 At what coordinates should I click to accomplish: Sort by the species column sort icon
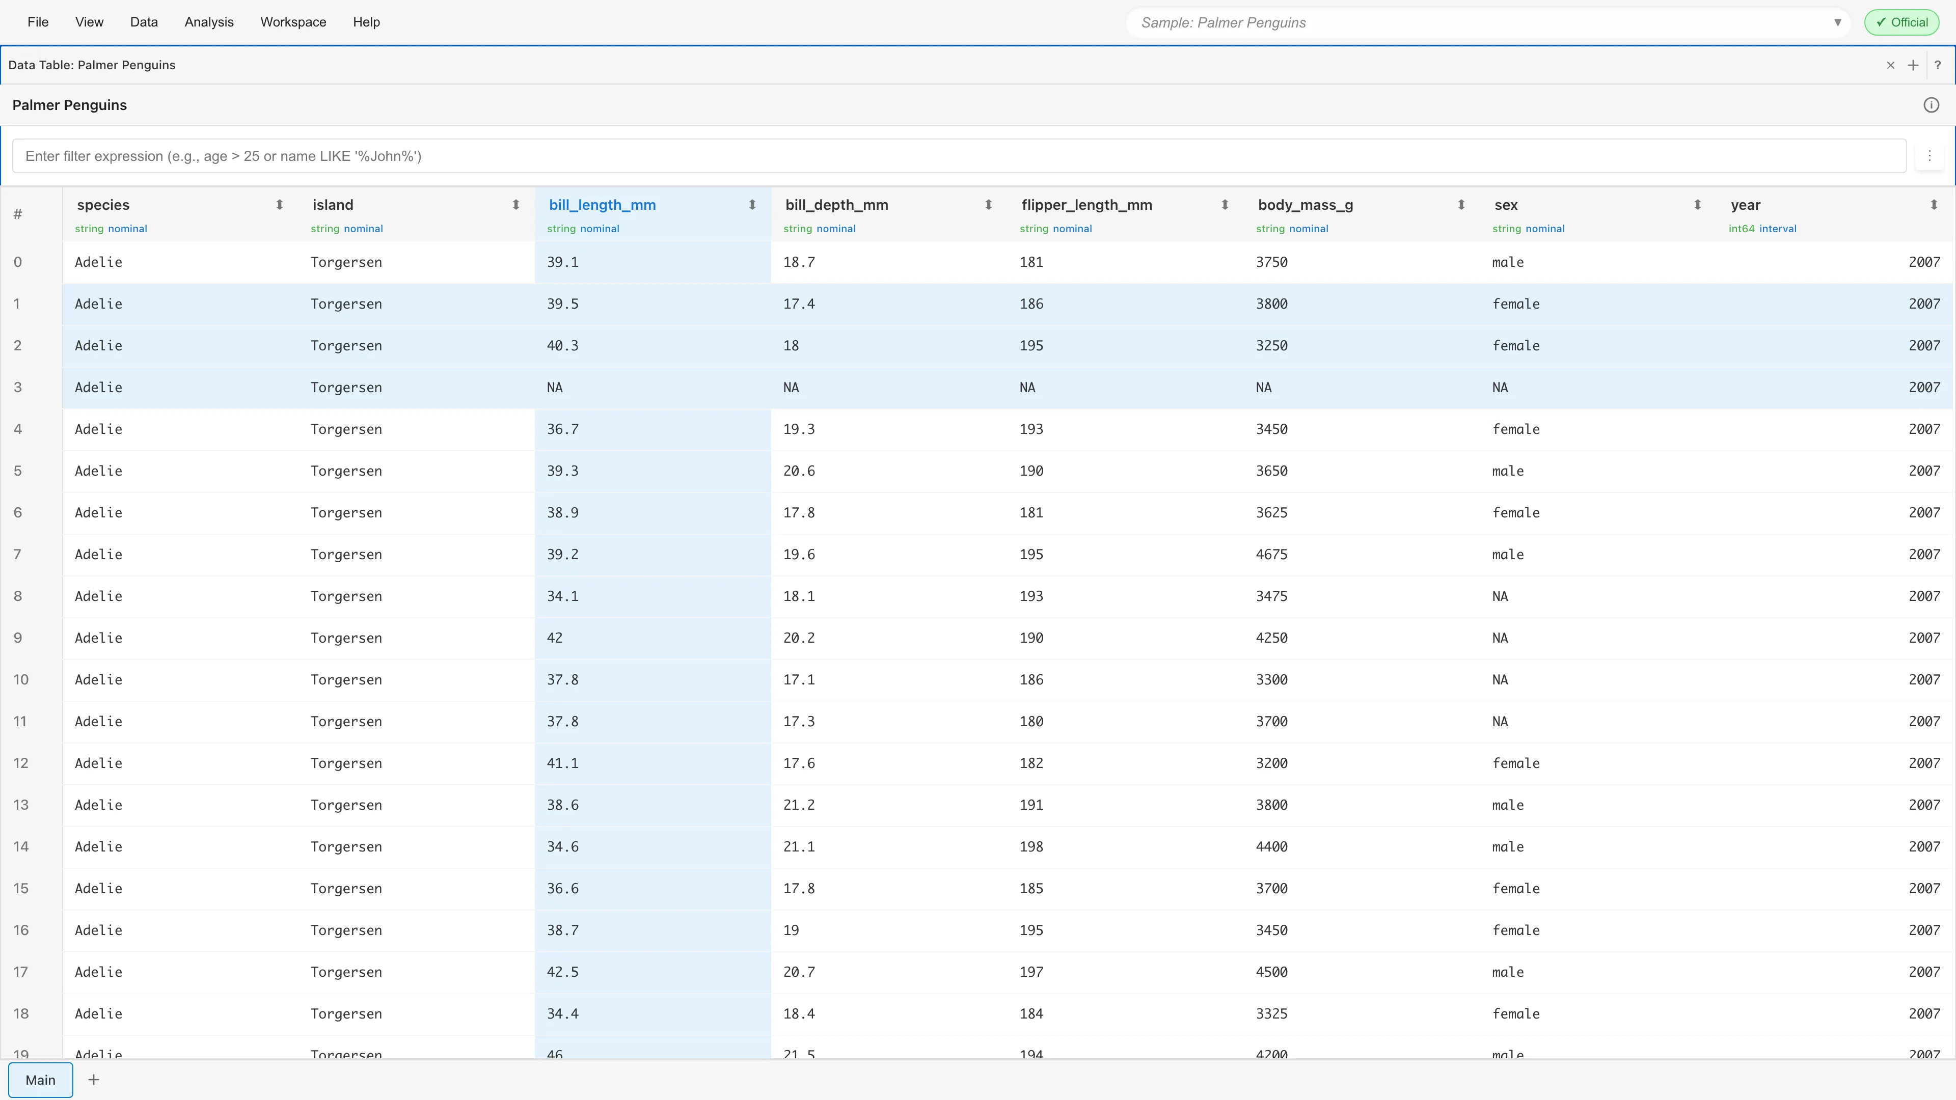280,205
